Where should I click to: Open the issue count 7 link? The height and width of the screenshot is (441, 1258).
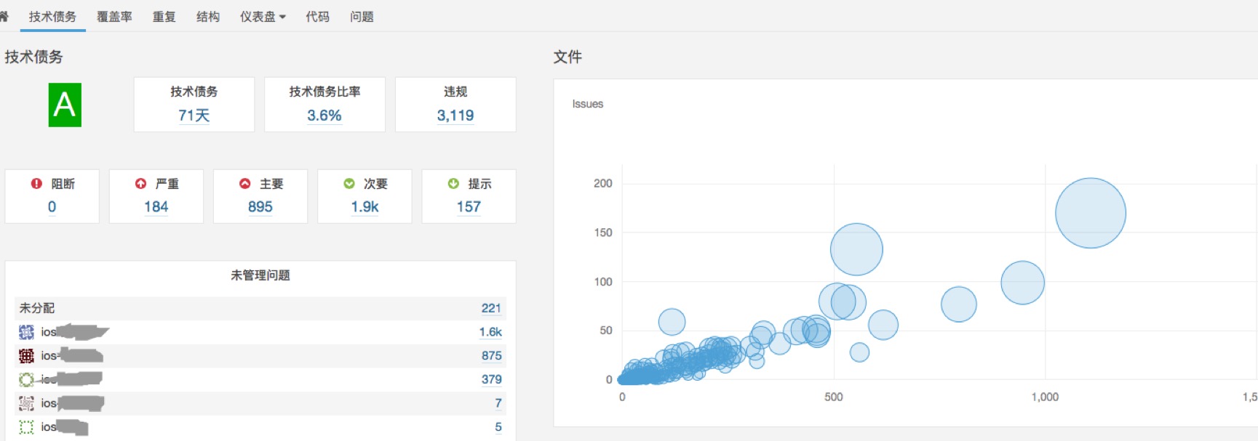click(498, 403)
